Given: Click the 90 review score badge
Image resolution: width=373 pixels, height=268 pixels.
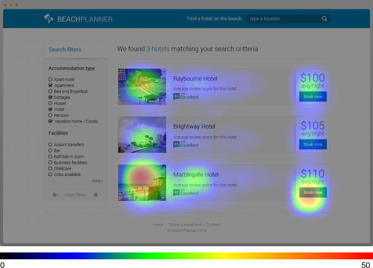Looking at the screenshot, I should tap(176, 193).
